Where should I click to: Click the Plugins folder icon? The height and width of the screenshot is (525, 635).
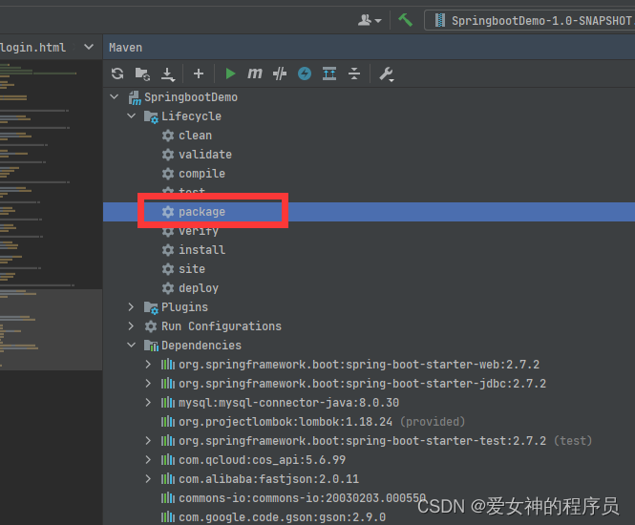point(151,307)
